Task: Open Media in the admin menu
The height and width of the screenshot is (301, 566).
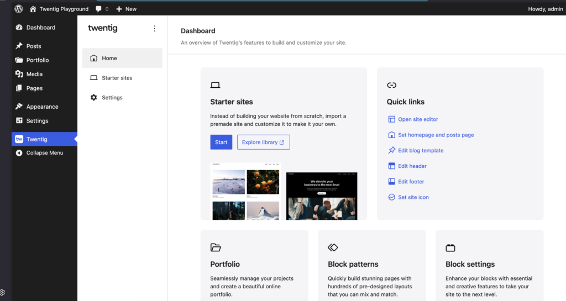Action: [34, 74]
